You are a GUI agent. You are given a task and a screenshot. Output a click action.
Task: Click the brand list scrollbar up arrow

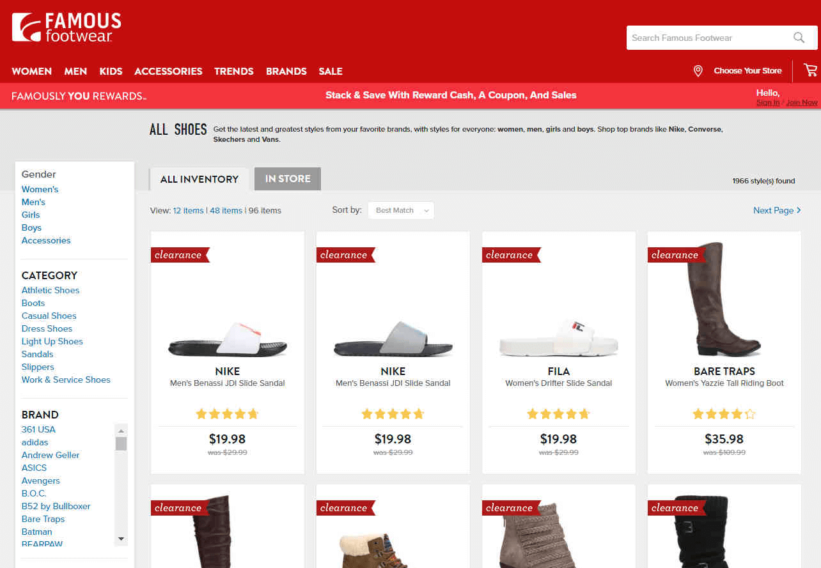point(121,429)
